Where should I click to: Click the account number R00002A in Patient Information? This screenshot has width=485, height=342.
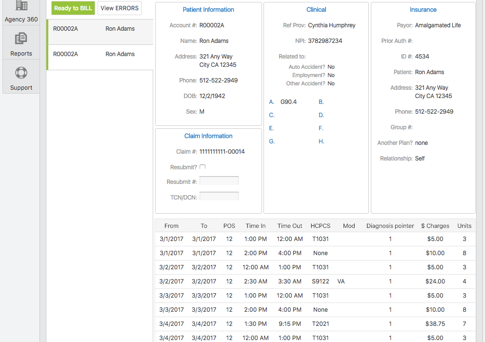coord(212,25)
